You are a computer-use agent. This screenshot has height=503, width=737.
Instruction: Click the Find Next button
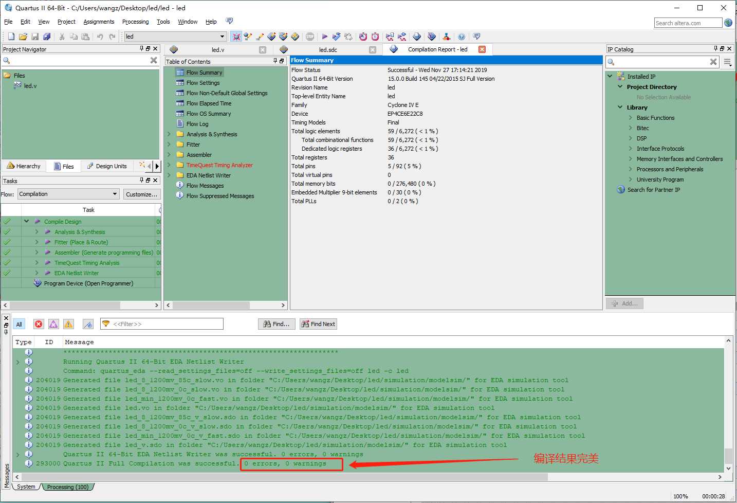pyautogui.click(x=318, y=324)
